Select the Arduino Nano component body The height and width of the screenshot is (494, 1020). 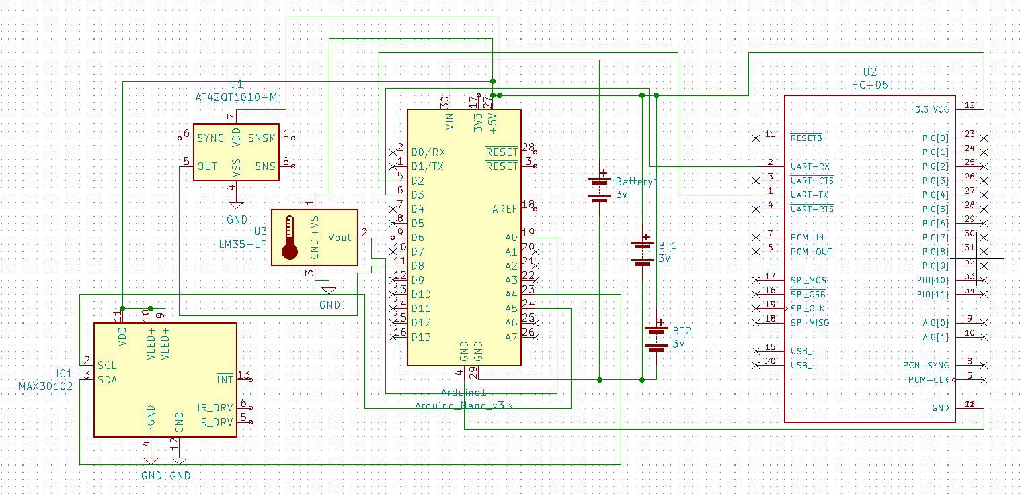tap(464, 238)
